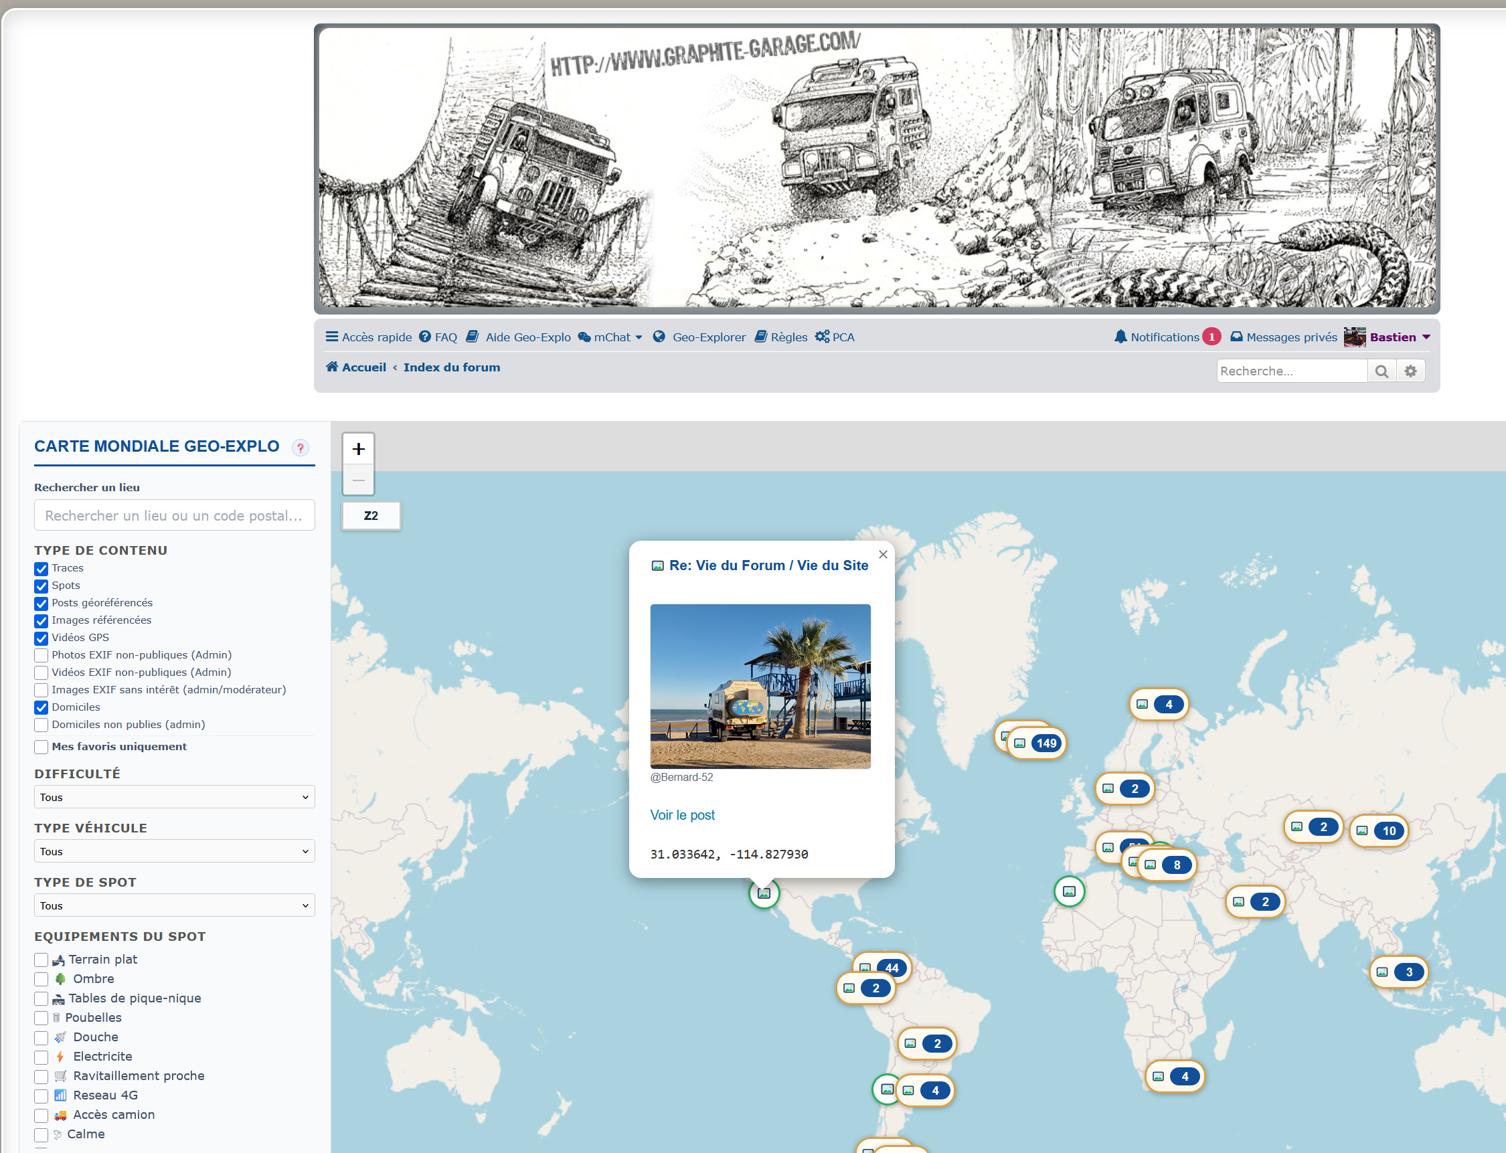Click the Voir le post link
1506x1153 pixels.
681,815
